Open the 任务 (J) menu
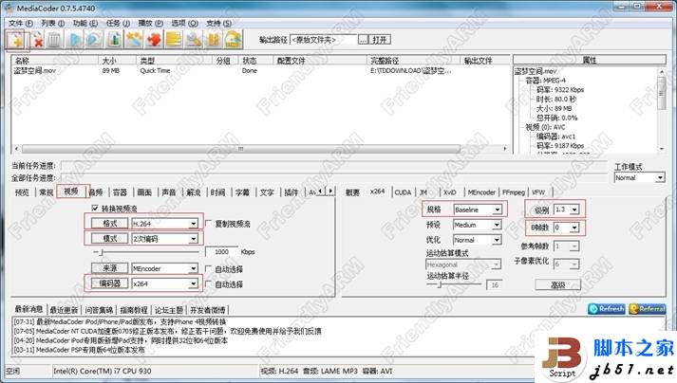This screenshot has width=677, height=383. 118,23
